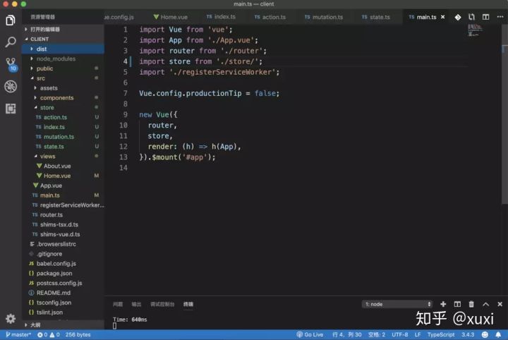Toggle maximized panel with up chevron

tap(485, 304)
